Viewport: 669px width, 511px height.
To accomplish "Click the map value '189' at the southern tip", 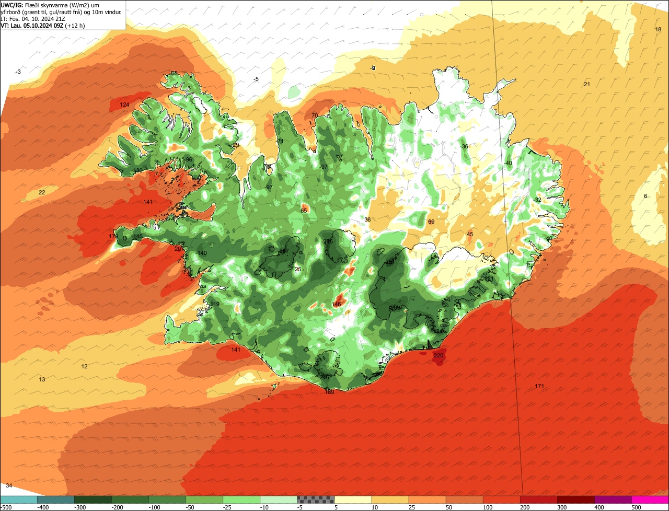I will pyautogui.click(x=330, y=392).
